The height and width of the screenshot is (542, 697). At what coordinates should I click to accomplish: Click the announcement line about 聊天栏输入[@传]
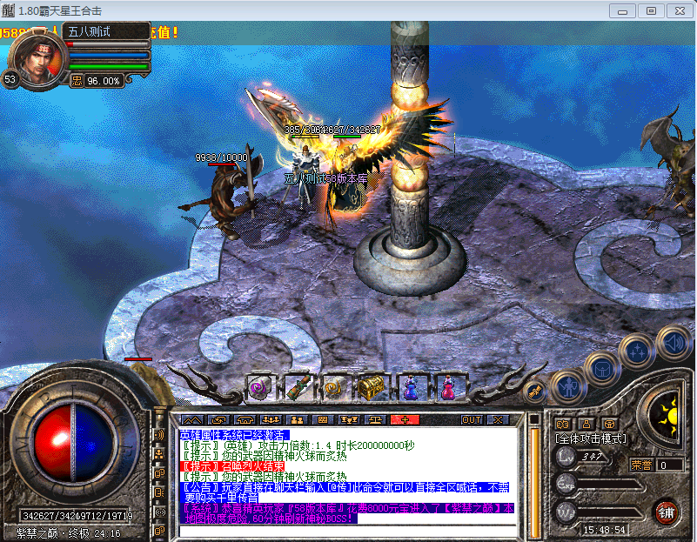coord(345,492)
